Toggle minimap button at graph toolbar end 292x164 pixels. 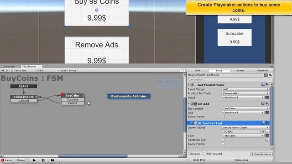tap(182, 71)
